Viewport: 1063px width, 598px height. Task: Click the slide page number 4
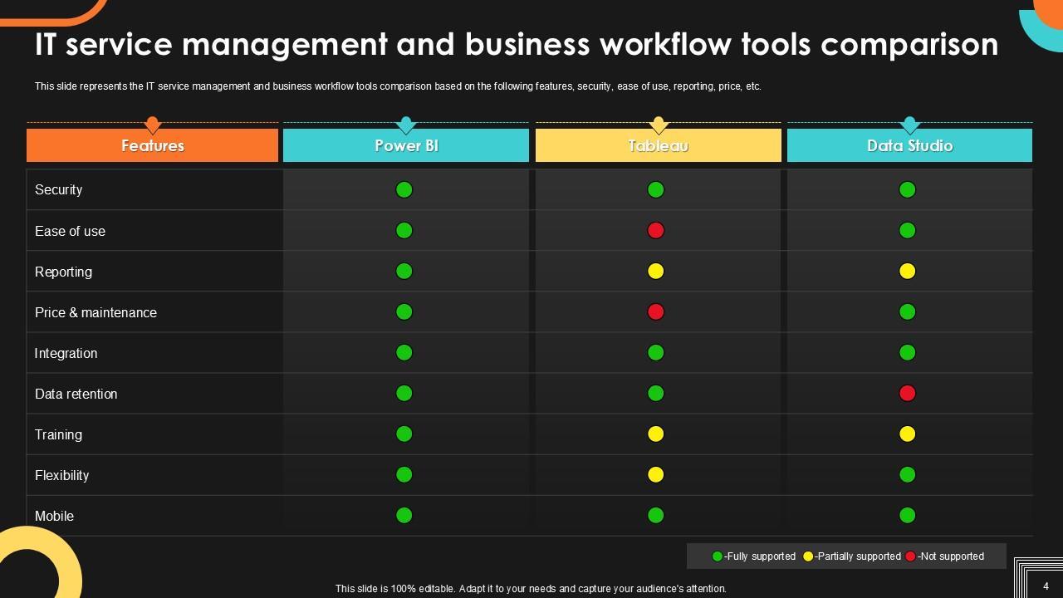click(1046, 586)
